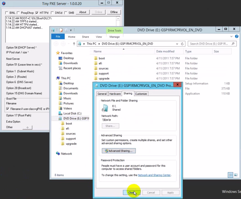Open the Customize Quick Access Toolbar dropdown
Viewport: 241px width, 199px height.
click(71, 30)
